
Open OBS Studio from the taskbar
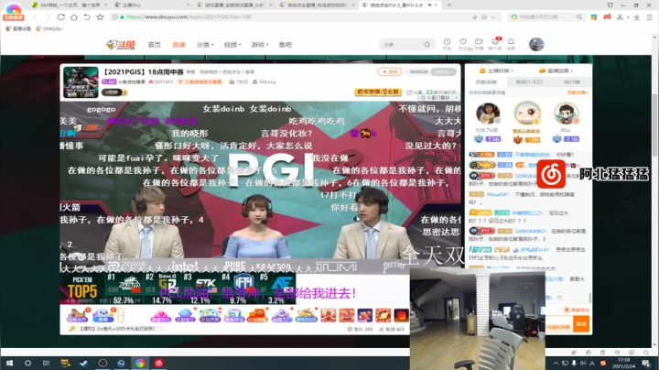tap(103, 363)
